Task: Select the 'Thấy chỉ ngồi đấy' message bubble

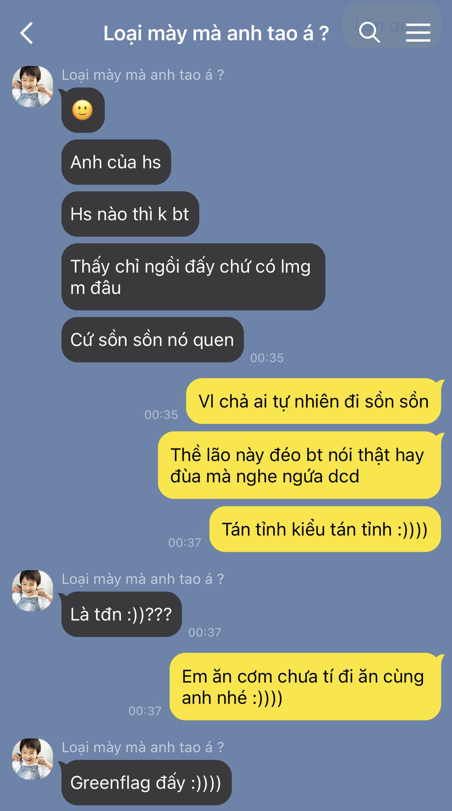Action: pyautogui.click(x=193, y=277)
